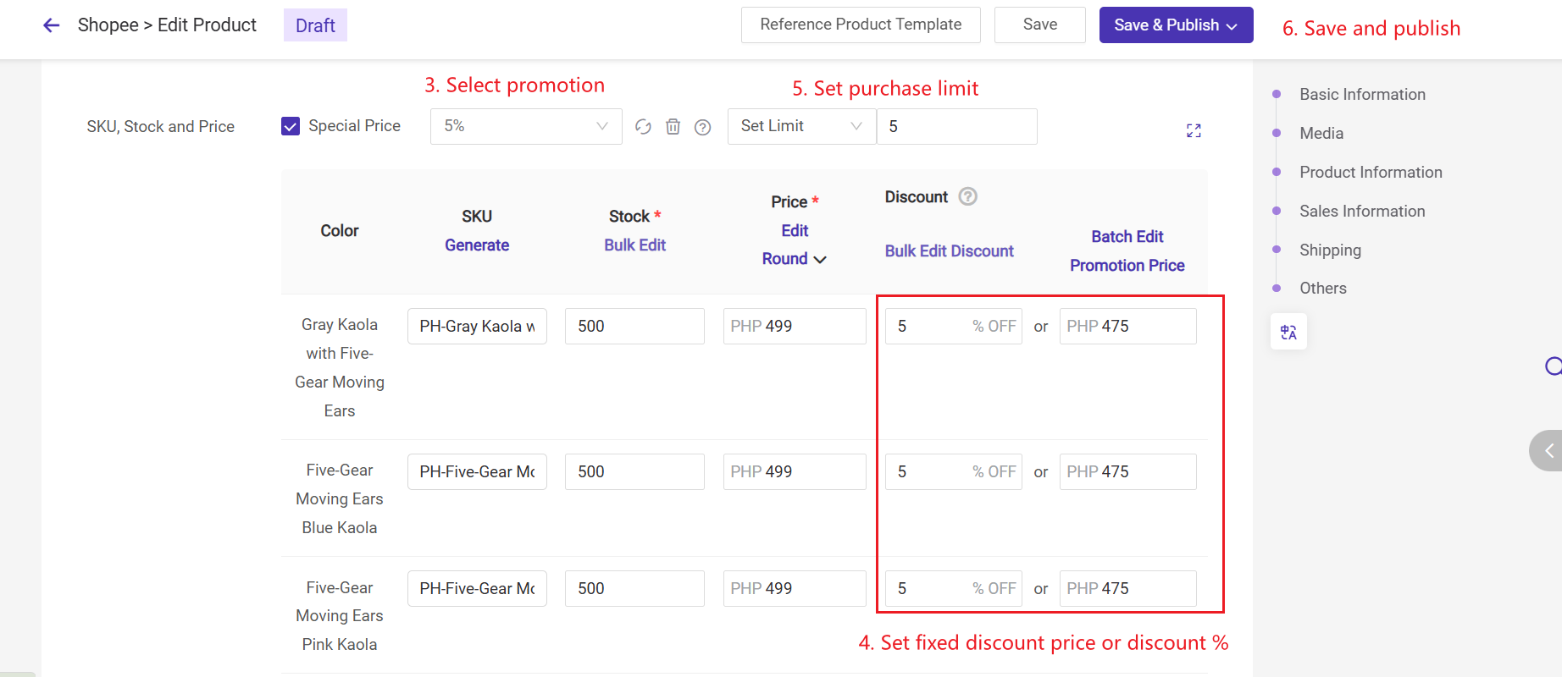1562x677 pixels.
Task: Go back using the left arrow icon
Action: click(52, 25)
